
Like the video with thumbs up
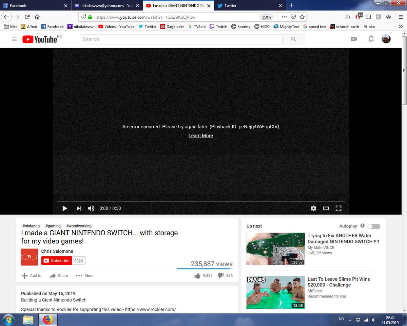[197, 276]
